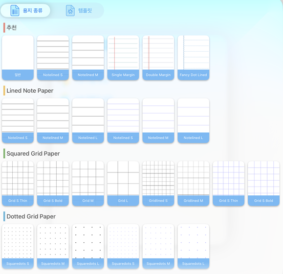Choose the gray-dotted Squaredots S paper

pos(18,247)
